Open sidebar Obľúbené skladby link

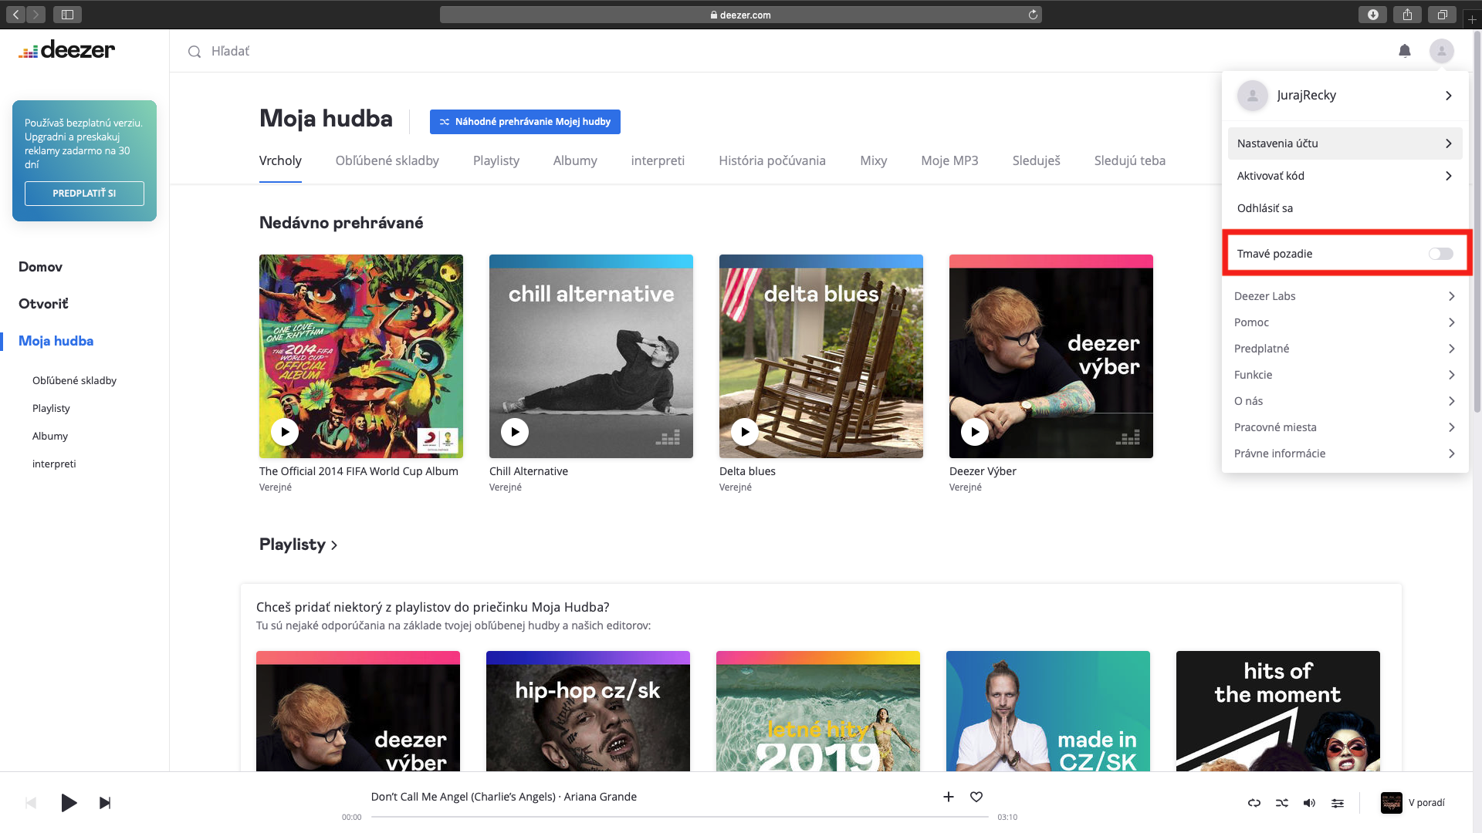[x=74, y=380]
